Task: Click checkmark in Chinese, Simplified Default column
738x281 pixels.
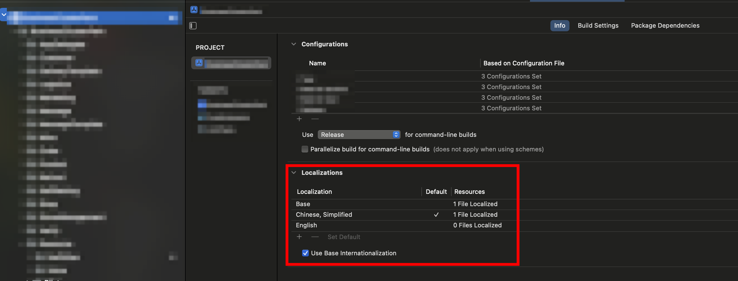Action: 436,215
